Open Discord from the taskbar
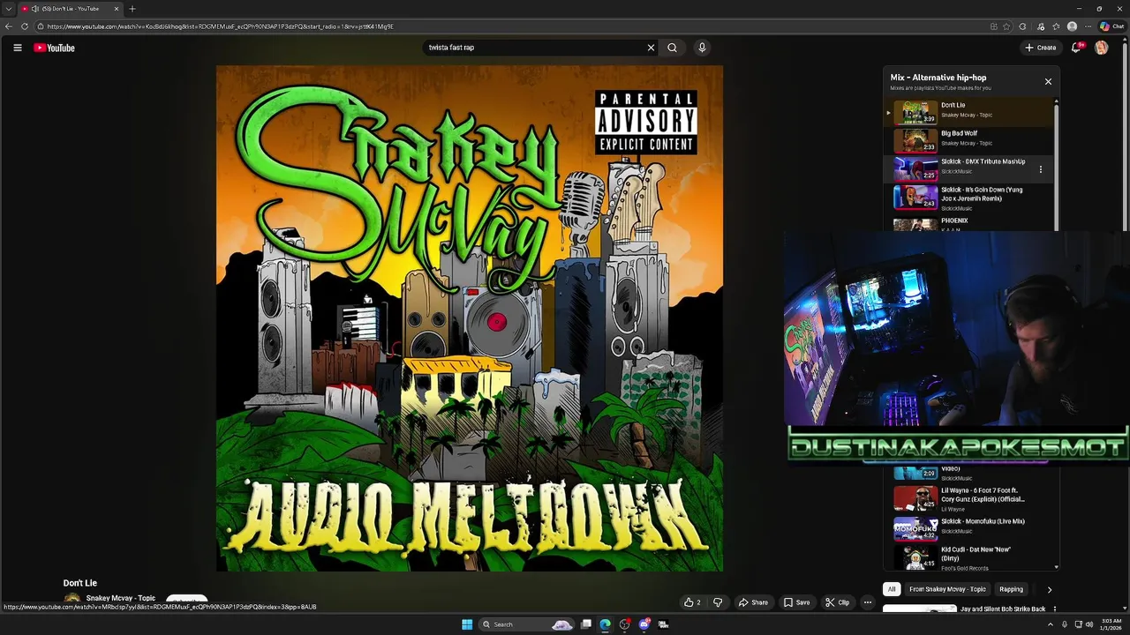 click(x=644, y=624)
